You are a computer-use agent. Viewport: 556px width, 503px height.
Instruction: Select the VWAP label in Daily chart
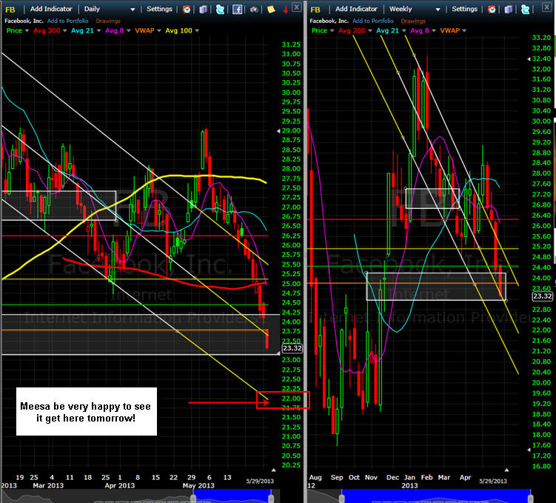click(x=144, y=30)
